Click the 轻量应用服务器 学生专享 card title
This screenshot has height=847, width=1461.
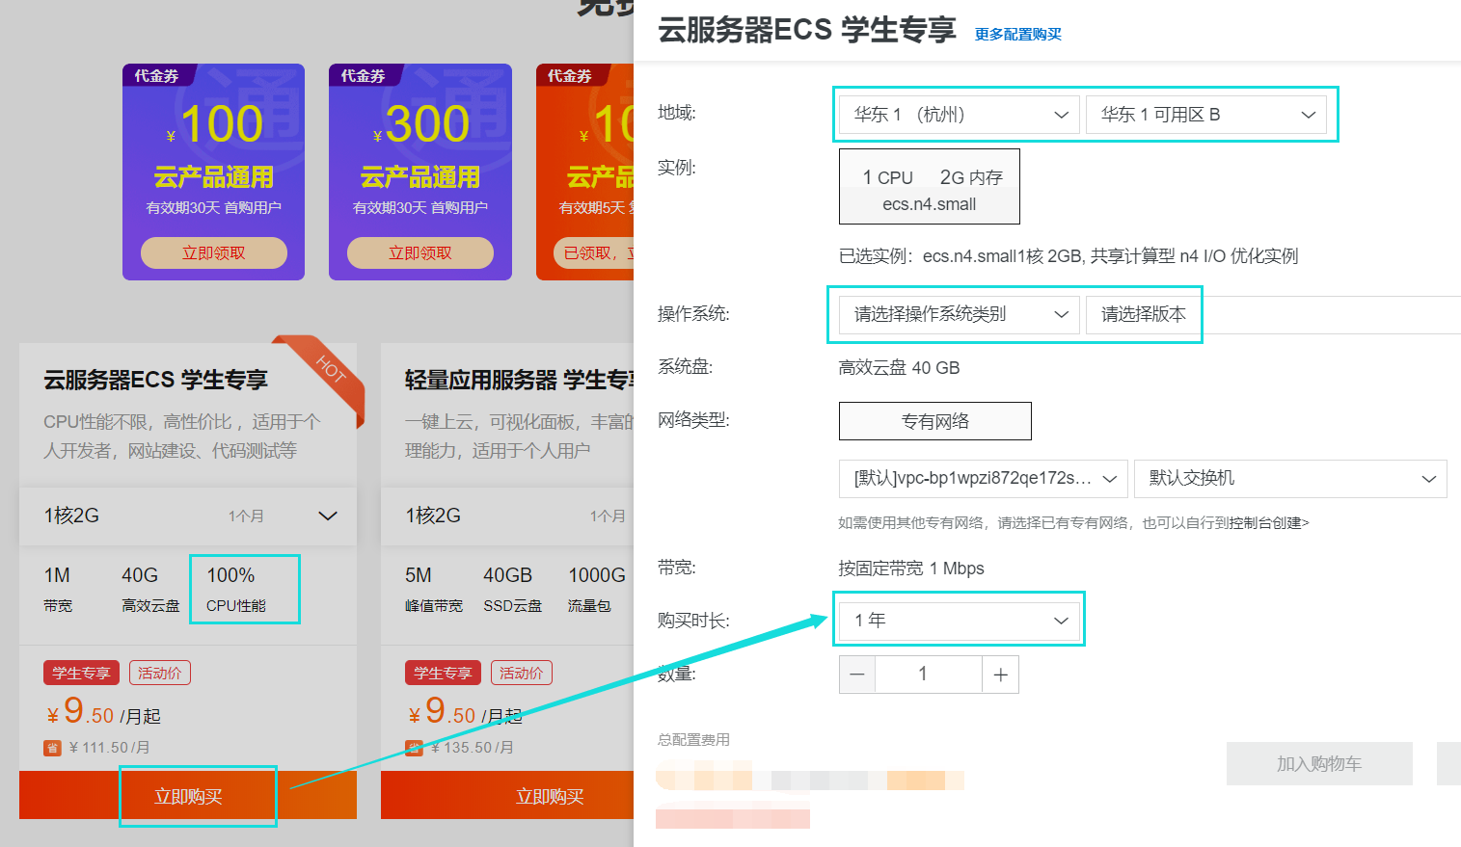tap(519, 380)
